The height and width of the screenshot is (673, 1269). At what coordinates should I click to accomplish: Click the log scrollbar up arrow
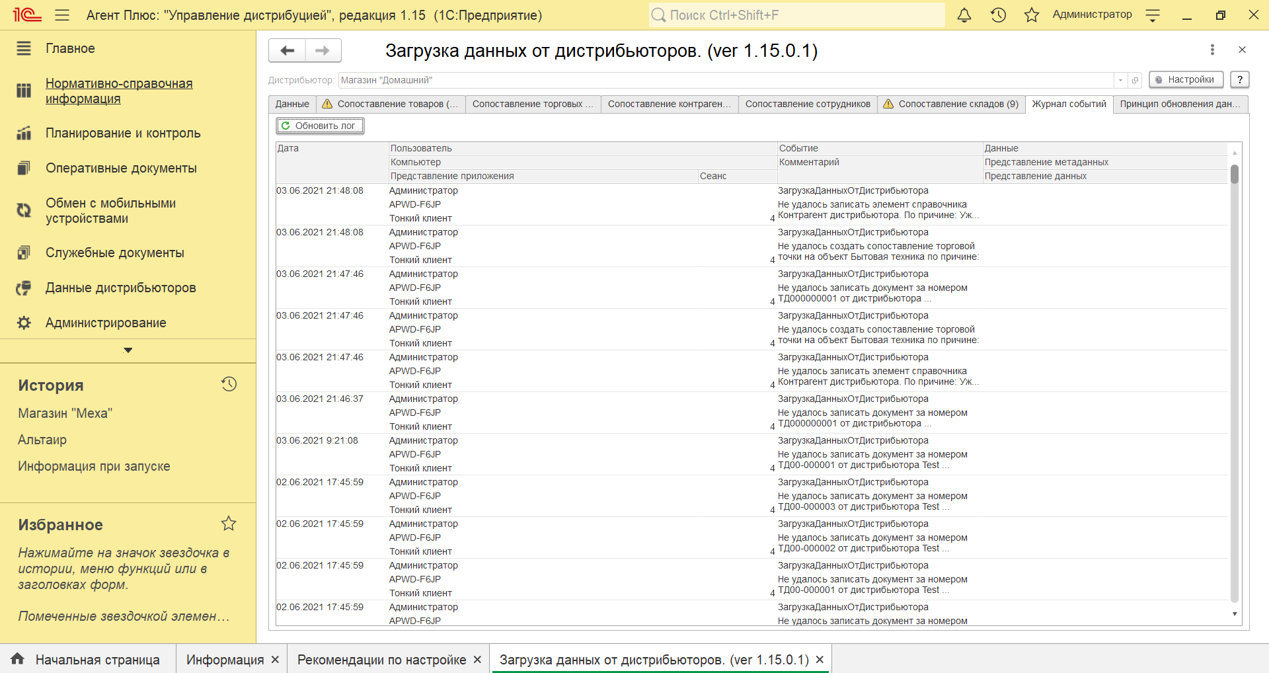(x=1234, y=153)
